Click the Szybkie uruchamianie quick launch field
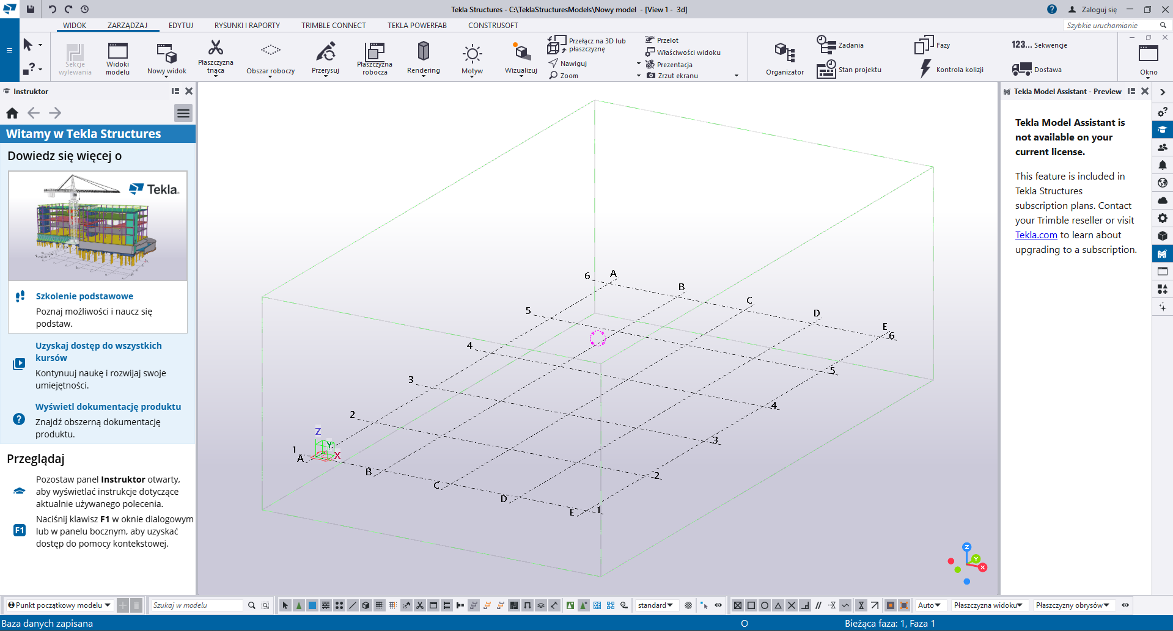Screen dimensions: 1173x631 [1110, 26]
